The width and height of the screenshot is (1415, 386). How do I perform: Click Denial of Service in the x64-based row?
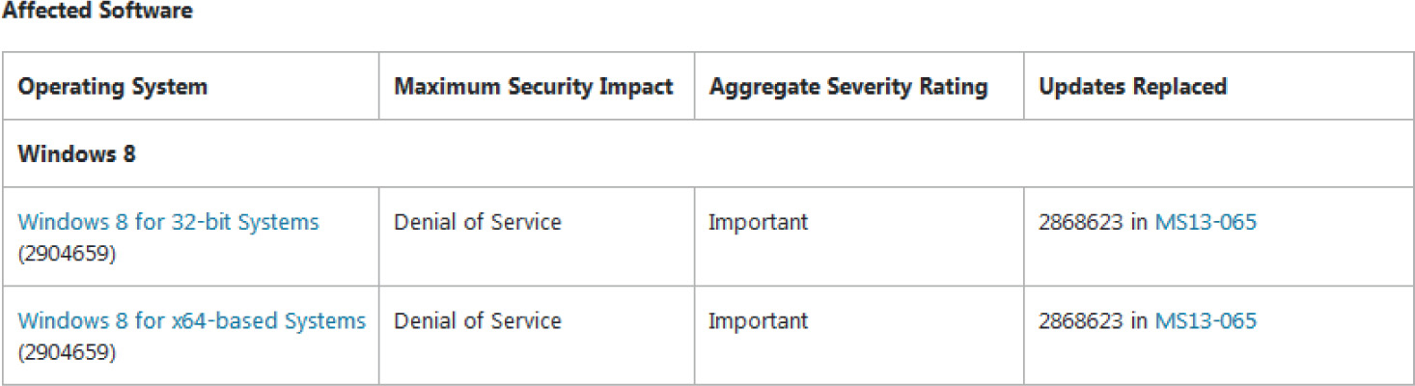(477, 320)
